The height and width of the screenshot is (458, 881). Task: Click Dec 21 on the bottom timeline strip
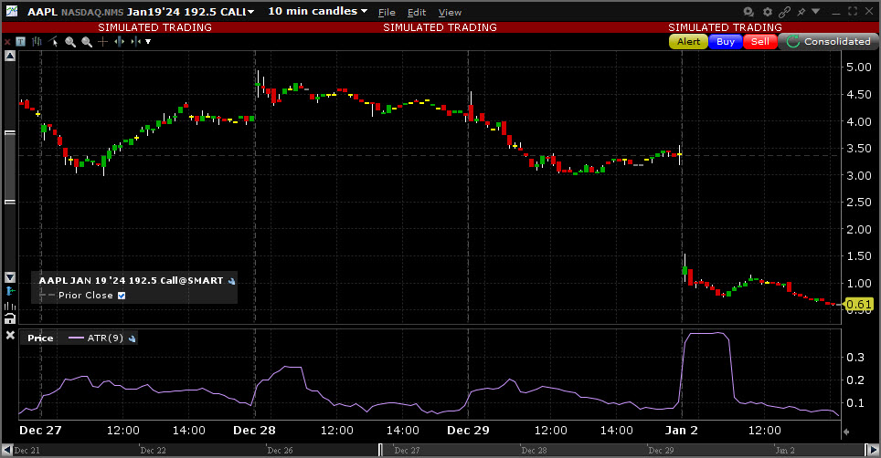point(27,450)
